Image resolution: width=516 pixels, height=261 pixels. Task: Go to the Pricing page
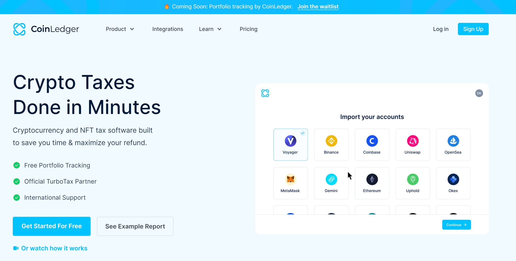248,29
